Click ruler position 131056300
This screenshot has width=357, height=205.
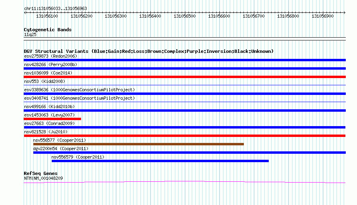pos(116,16)
